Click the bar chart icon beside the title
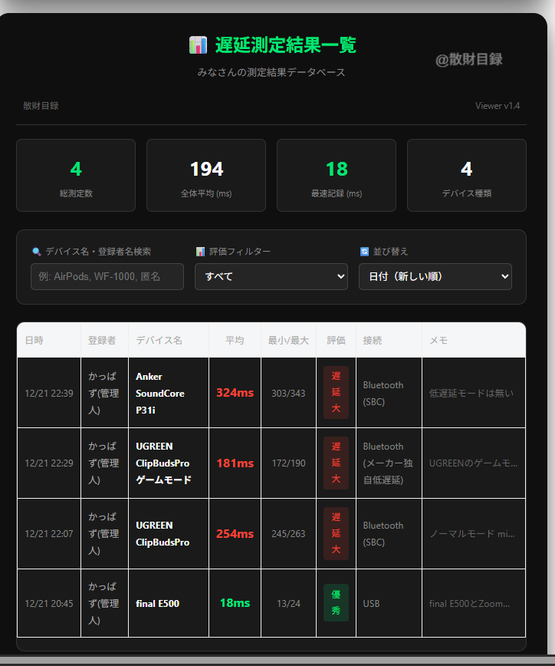 198,45
